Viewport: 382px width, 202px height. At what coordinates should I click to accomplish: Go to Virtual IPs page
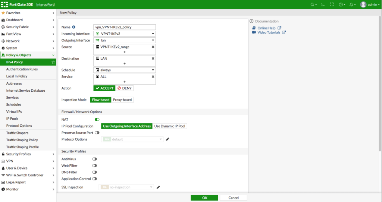click(x=14, y=111)
